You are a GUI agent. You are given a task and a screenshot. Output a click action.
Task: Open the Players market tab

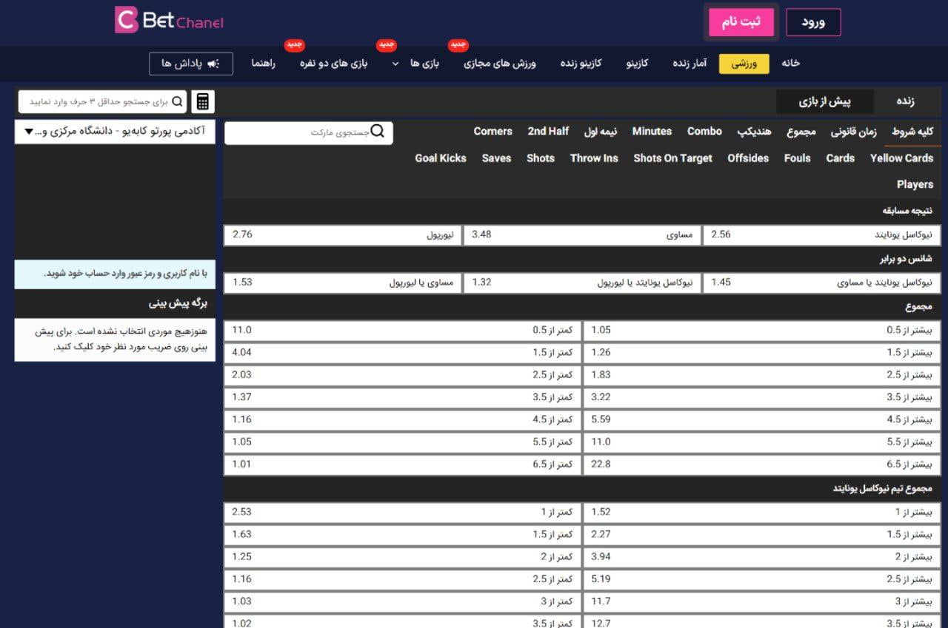914,184
